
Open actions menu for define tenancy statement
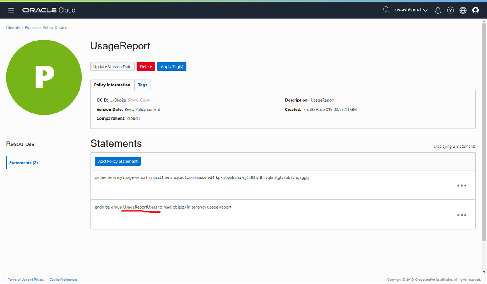[461, 186]
